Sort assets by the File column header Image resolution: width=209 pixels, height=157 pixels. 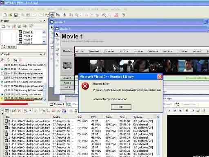point(28,117)
